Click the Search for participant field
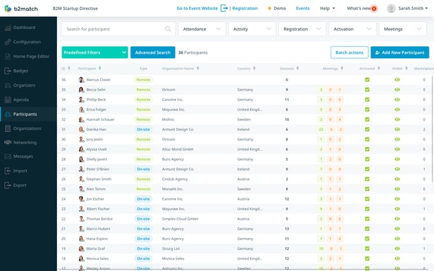Image resolution: width=434 pixels, height=271 pixels. [x=113, y=29]
